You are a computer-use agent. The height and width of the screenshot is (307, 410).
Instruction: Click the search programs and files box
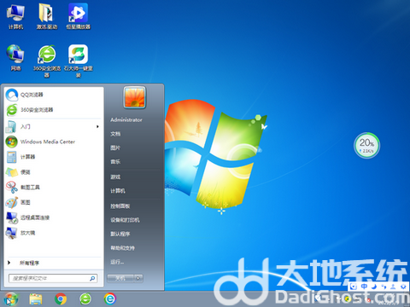pos(53,278)
